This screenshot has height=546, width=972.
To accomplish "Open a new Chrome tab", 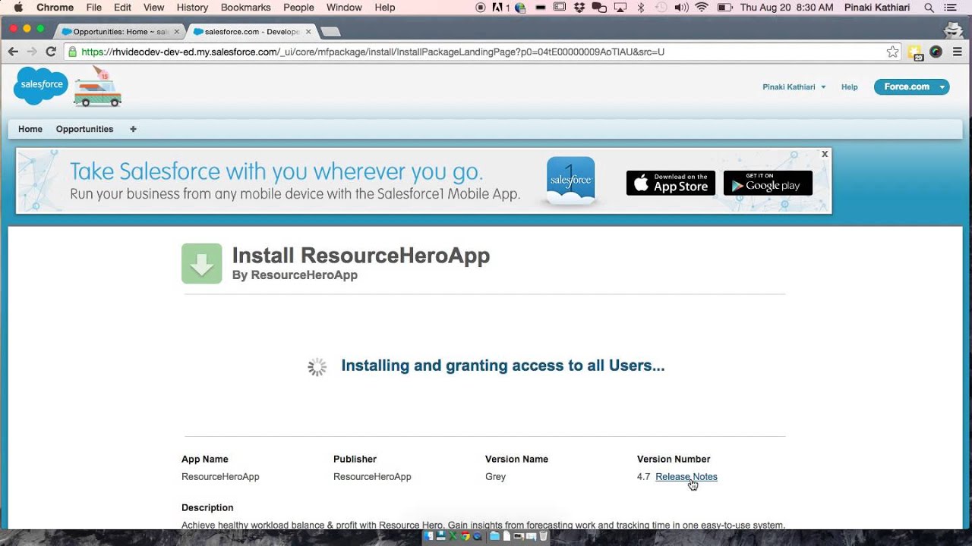I will click(x=331, y=32).
